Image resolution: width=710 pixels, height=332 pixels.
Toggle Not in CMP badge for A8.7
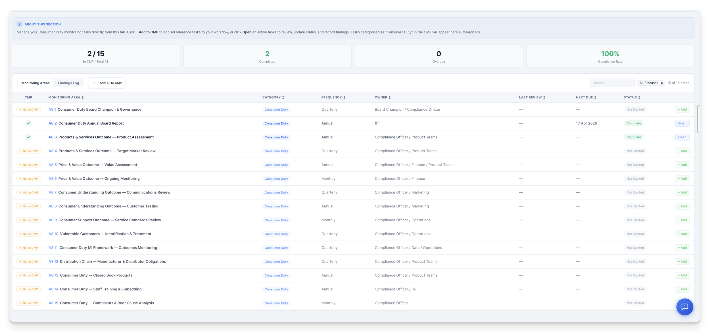point(29,192)
